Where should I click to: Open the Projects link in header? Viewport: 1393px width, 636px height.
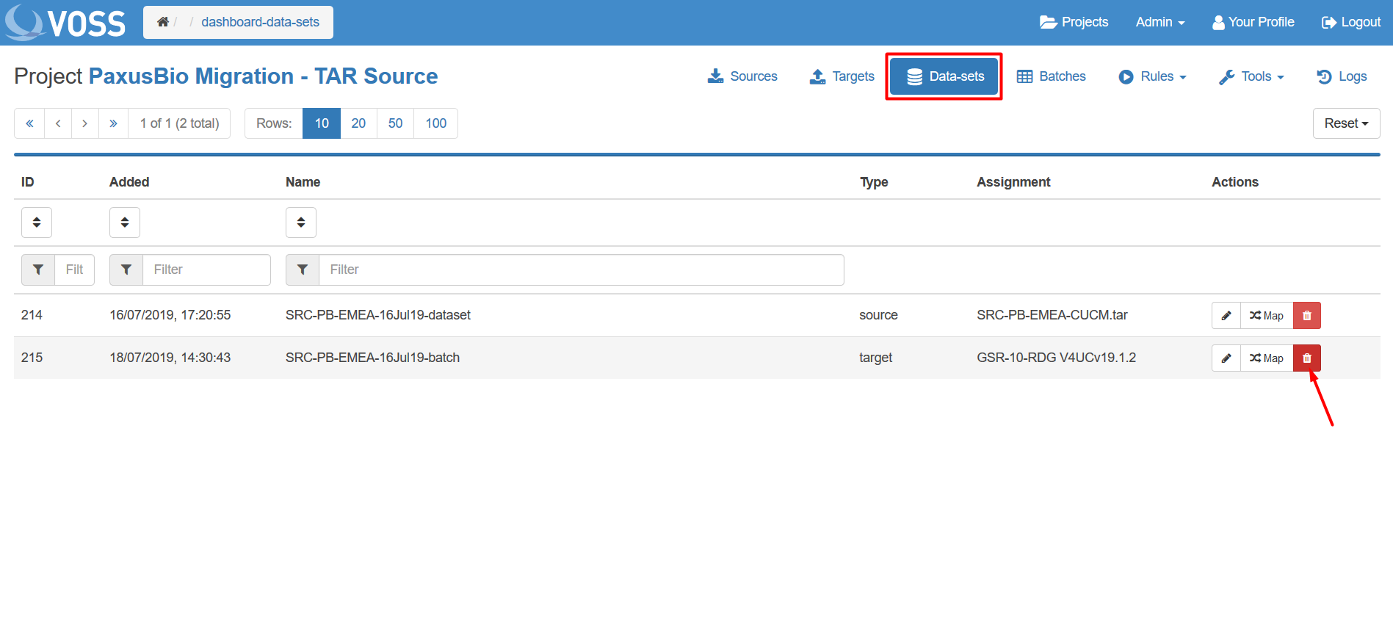tap(1074, 22)
